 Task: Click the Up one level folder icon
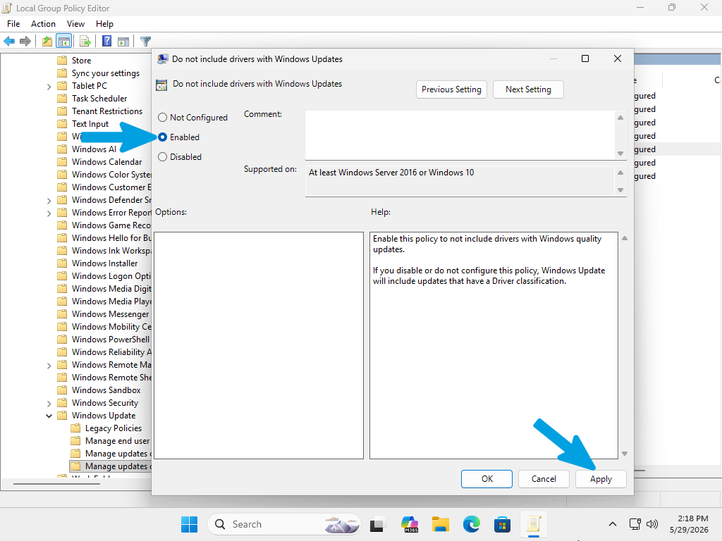tap(47, 42)
